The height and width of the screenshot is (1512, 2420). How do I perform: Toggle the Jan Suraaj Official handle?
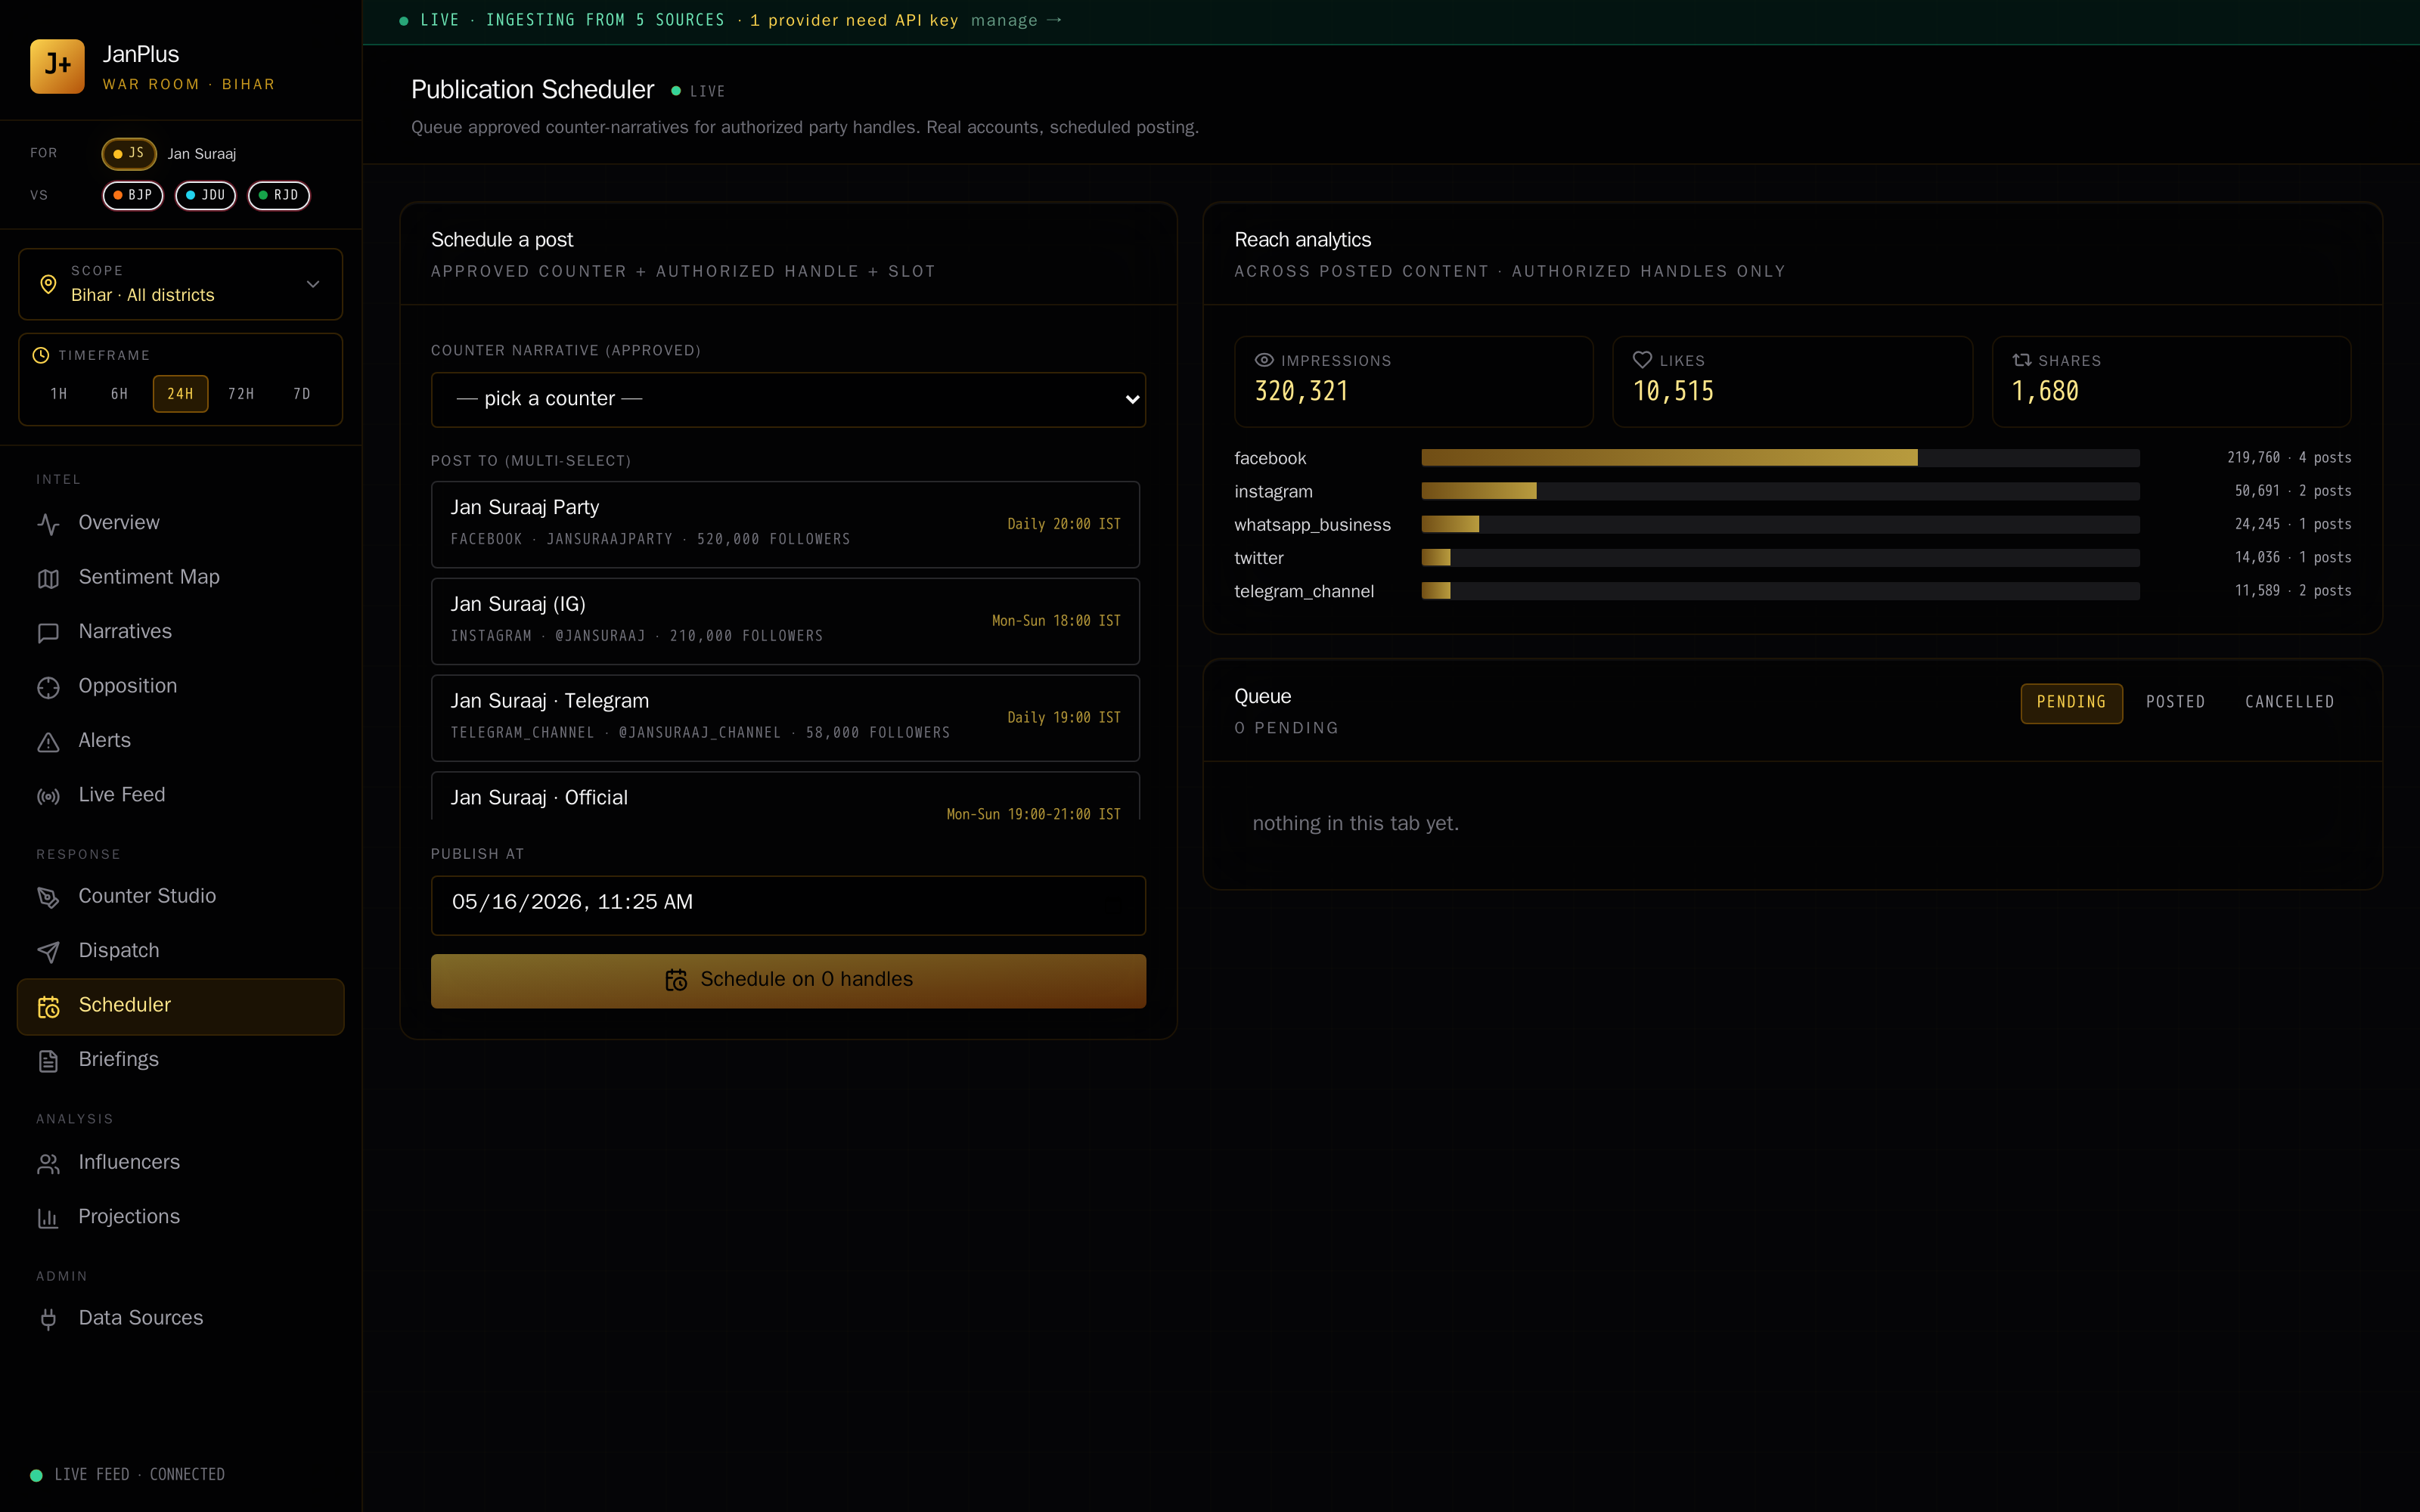coord(785,796)
